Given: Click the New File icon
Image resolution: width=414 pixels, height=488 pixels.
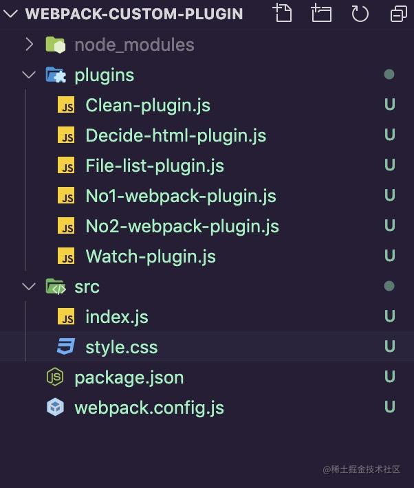Looking at the screenshot, I should click(x=283, y=13).
